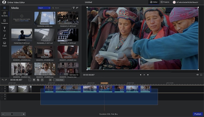This screenshot has width=204, height=117.
Task: Toggle visibility eye of second track
Action: [5, 95]
